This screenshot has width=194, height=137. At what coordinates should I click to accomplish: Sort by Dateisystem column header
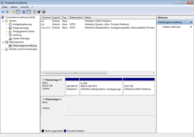pyautogui.click(x=76, y=17)
